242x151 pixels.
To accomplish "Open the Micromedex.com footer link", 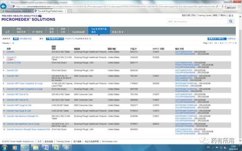I will 110,142.
